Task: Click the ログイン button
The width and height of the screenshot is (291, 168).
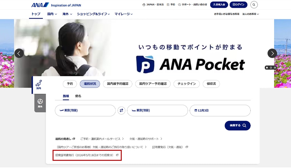Action: point(238,5)
